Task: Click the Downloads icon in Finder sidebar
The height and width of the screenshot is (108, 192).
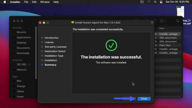Action: pyautogui.click(x=14, y=53)
